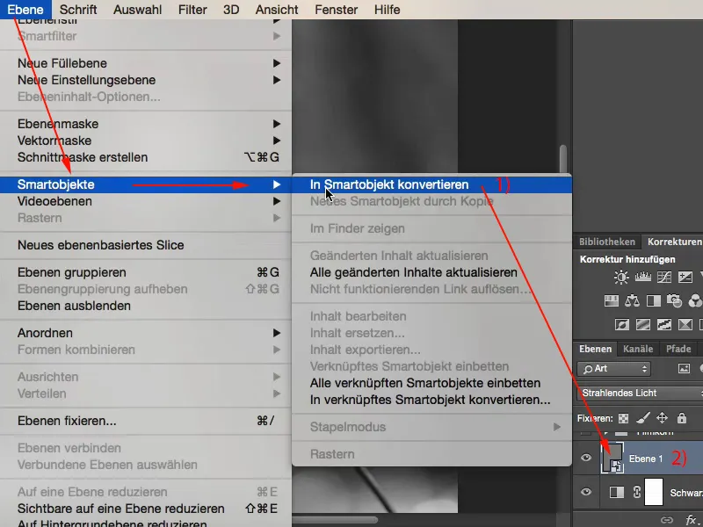This screenshot has width=703, height=527.
Task: Expand the Neue Füllebene submenu arrow
Action: tap(277, 63)
